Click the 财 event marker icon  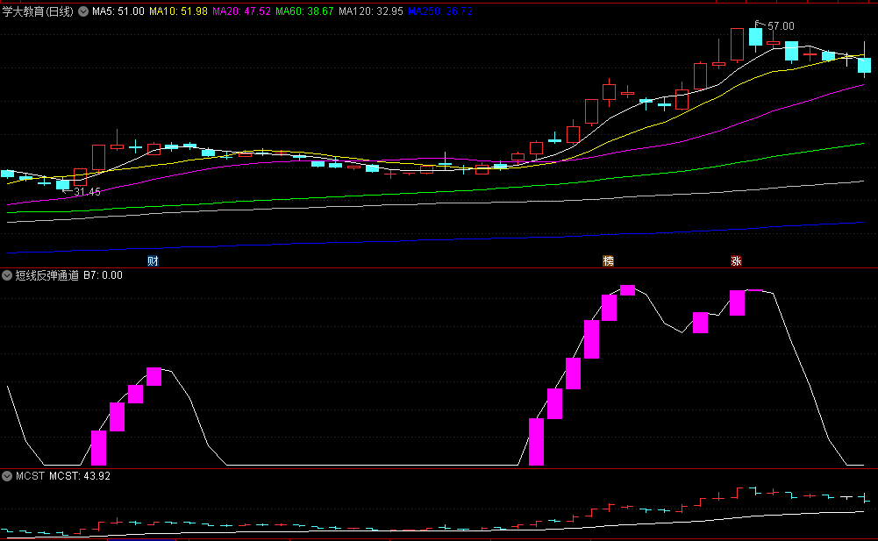click(153, 261)
